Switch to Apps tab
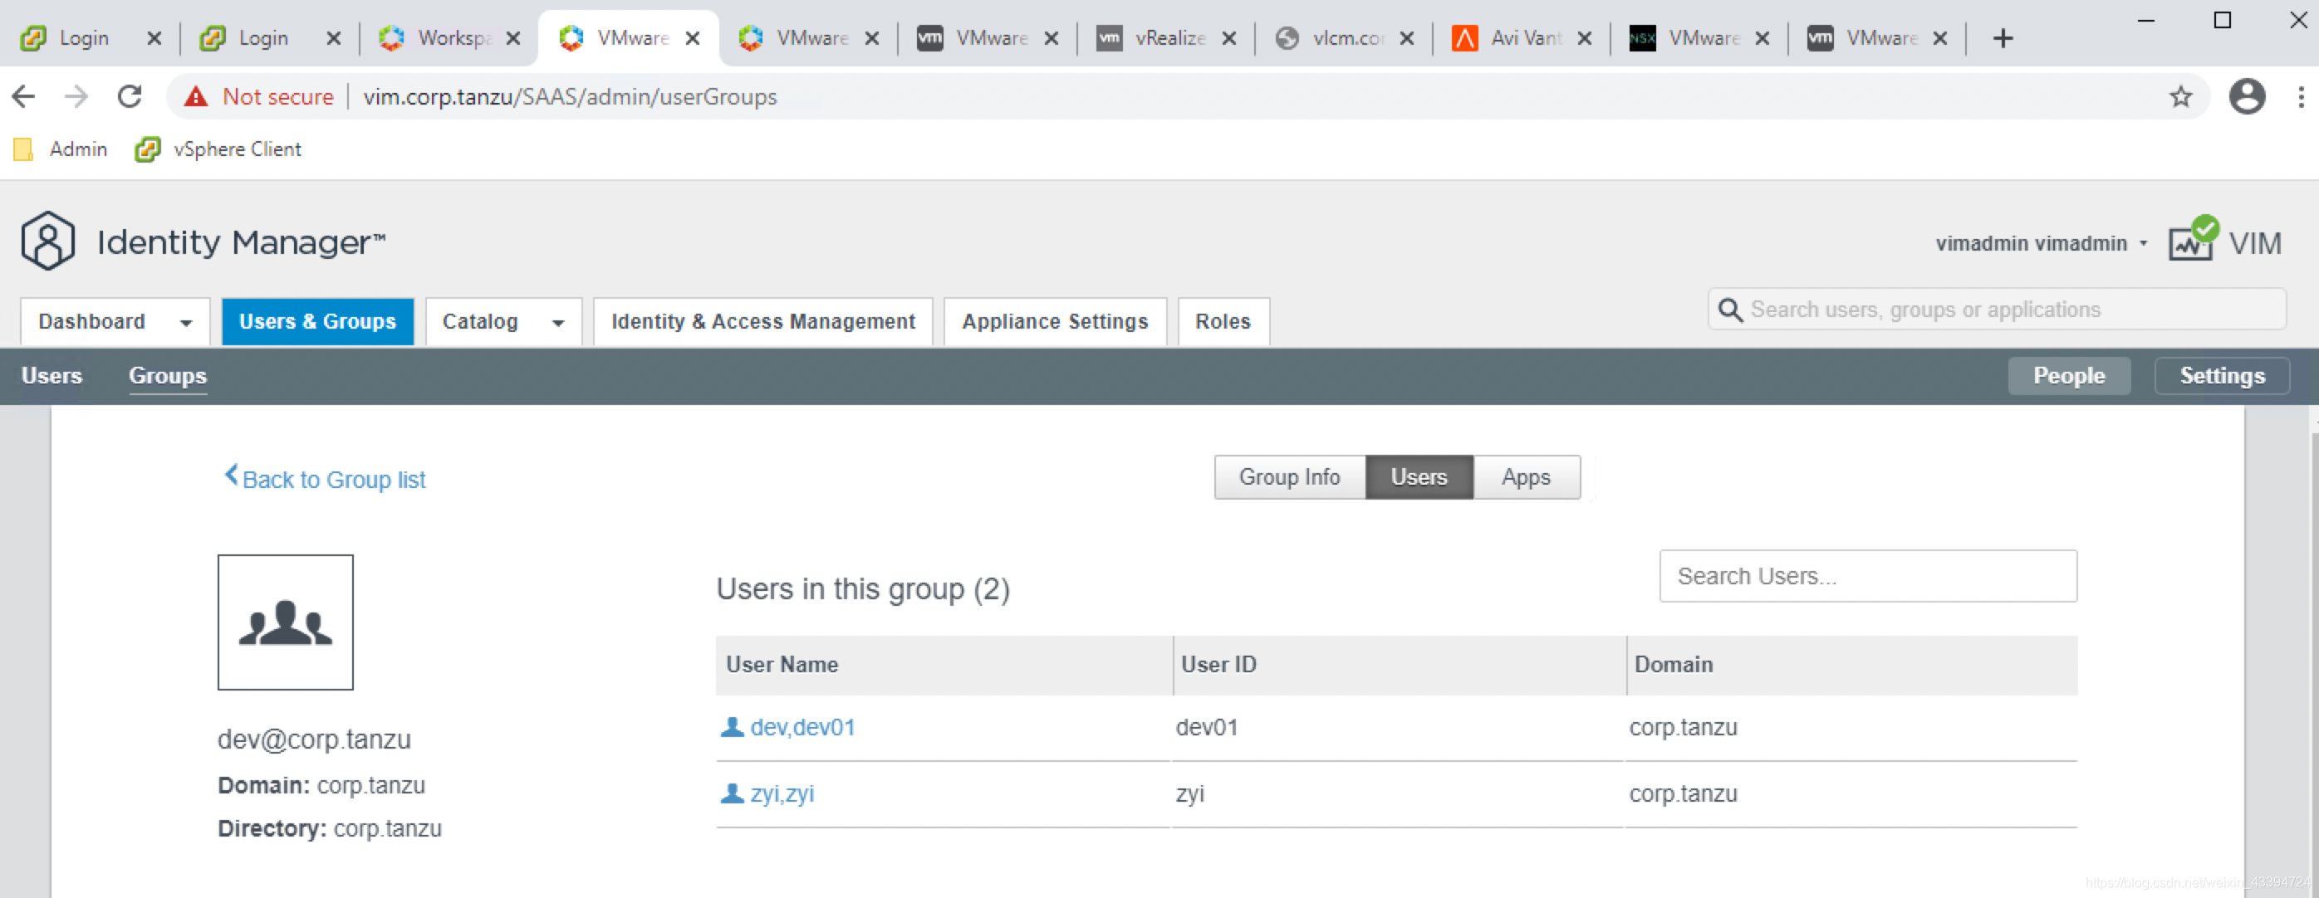The image size is (2319, 898). pos(1525,477)
